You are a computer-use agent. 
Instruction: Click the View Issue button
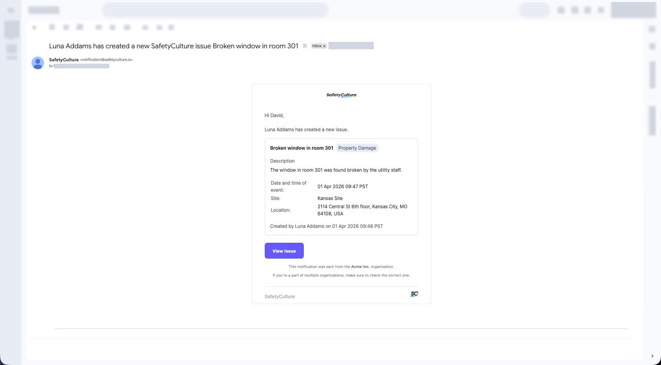click(284, 251)
